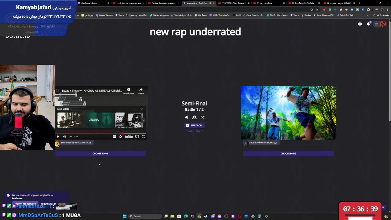Open Twitch Sub Vod bookmark

345,15
